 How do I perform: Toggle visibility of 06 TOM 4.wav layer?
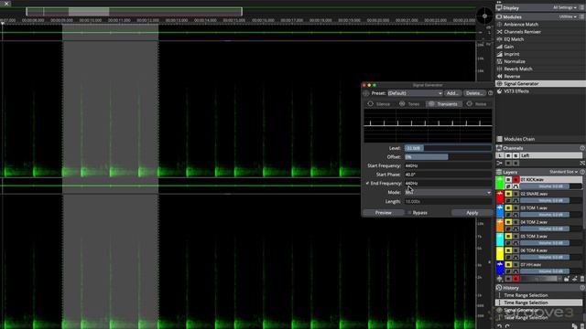[x=508, y=250]
